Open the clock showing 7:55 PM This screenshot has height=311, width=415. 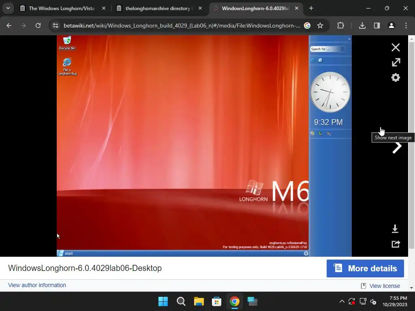(395, 301)
